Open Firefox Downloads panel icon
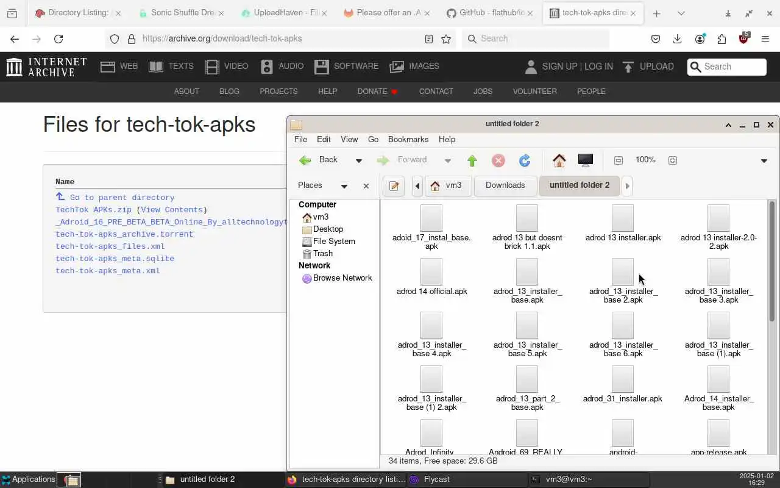Viewport: 780px width, 488px height. 677,39
